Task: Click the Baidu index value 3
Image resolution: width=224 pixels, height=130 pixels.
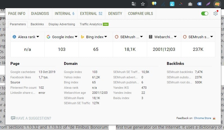Action: (x=142, y=98)
